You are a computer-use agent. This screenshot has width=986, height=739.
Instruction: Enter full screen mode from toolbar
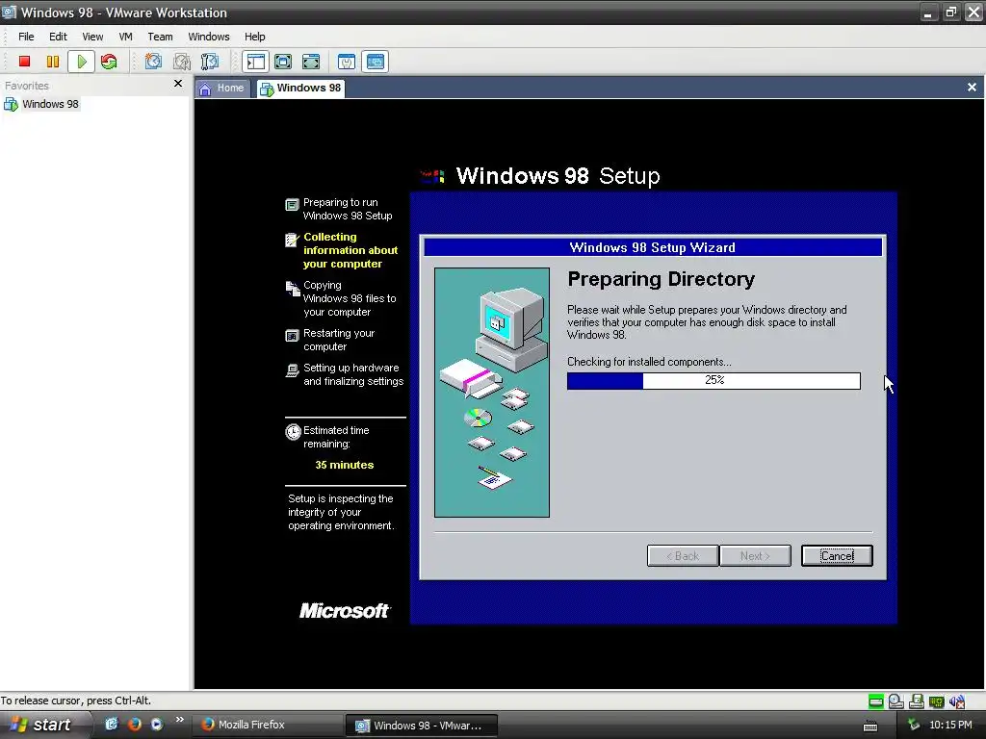[311, 62]
